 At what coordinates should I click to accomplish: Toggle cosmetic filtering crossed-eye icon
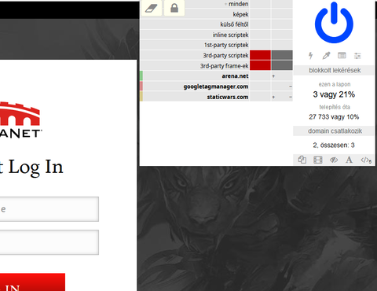[x=334, y=160]
